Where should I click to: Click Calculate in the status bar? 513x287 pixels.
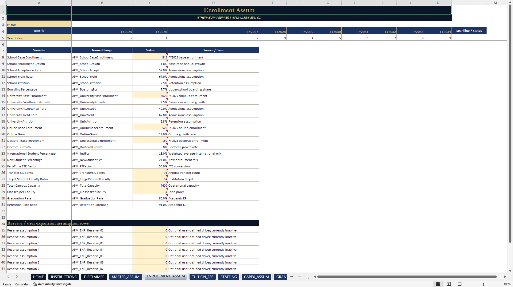coord(21,284)
